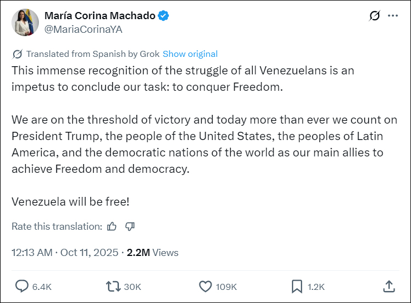Repost using the retweet icon
The width and height of the screenshot is (411, 303).
pyautogui.click(x=113, y=286)
